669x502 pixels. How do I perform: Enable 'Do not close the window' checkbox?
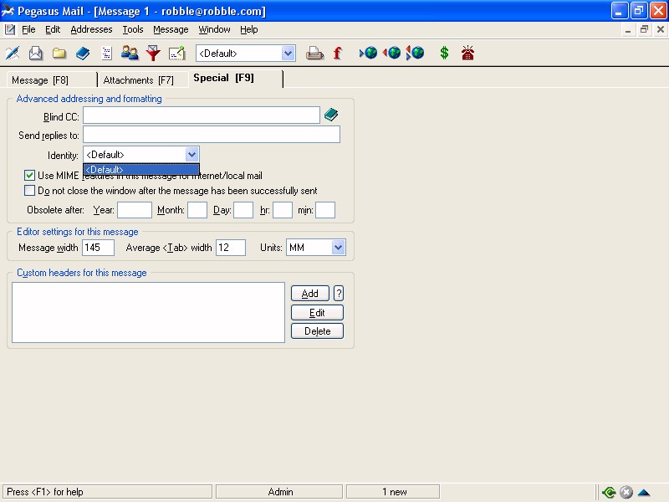pyautogui.click(x=29, y=191)
